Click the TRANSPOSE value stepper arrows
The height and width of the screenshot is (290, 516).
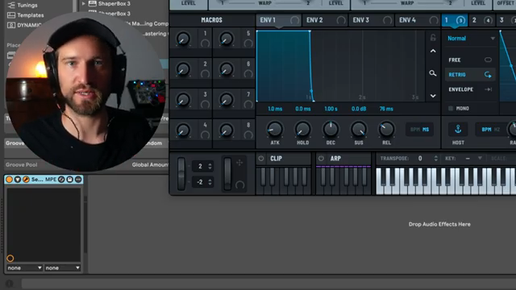click(435, 159)
